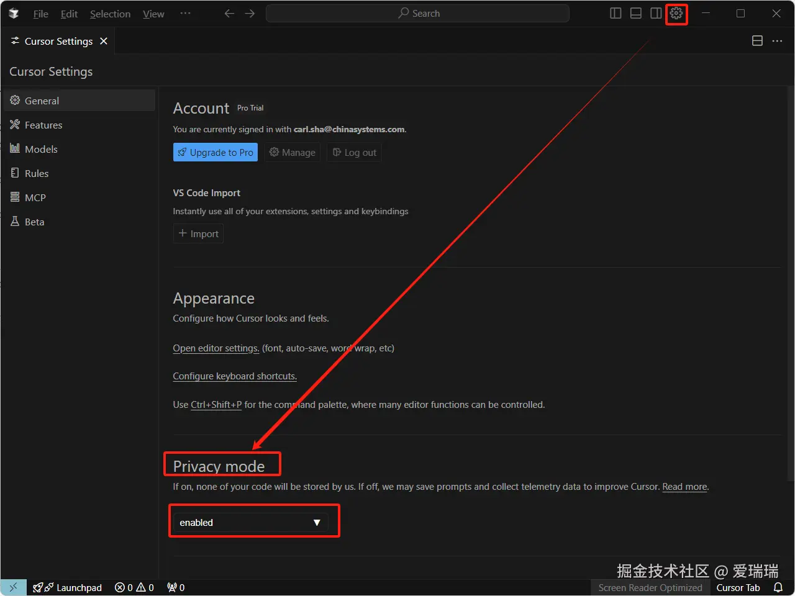Open Launchpad from the status bar
This screenshot has width=795, height=596.
67,587
